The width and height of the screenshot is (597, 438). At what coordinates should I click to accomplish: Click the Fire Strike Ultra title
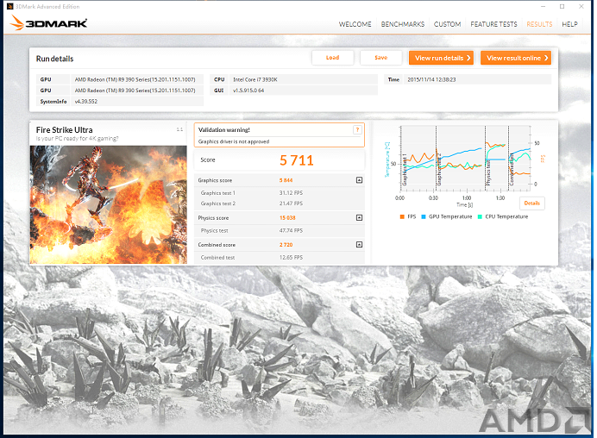[x=64, y=130]
